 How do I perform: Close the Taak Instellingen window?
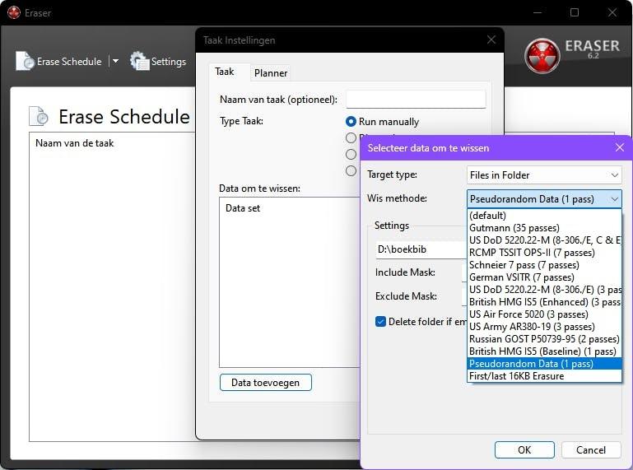click(x=491, y=40)
